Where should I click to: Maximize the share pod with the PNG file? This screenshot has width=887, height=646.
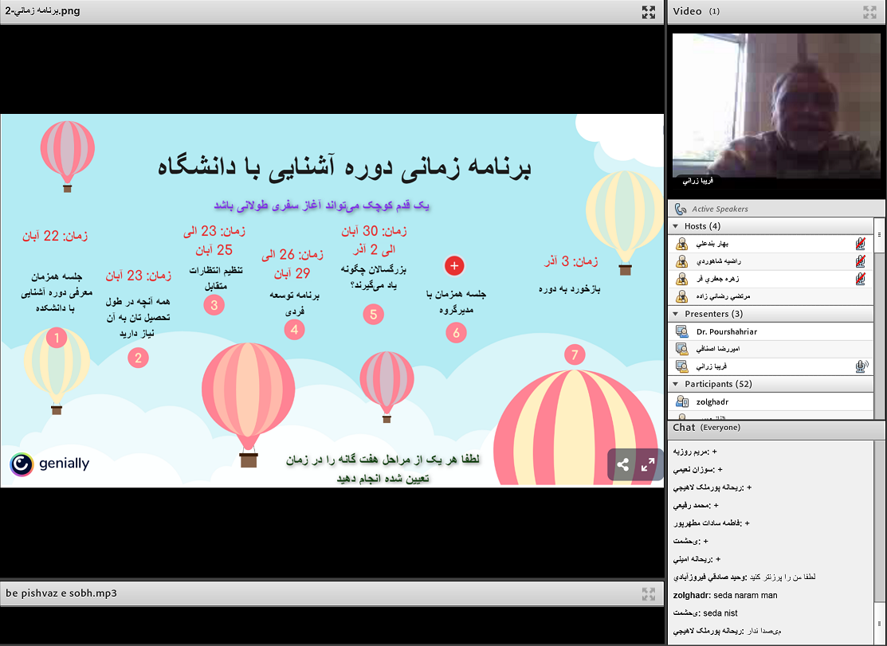pos(649,12)
